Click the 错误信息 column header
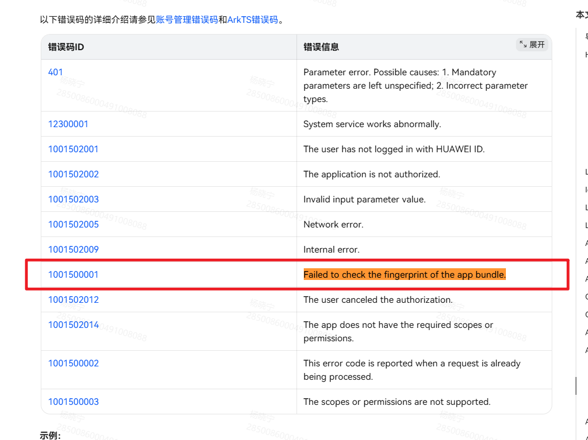The width and height of the screenshot is (588, 440). tap(321, 47)
